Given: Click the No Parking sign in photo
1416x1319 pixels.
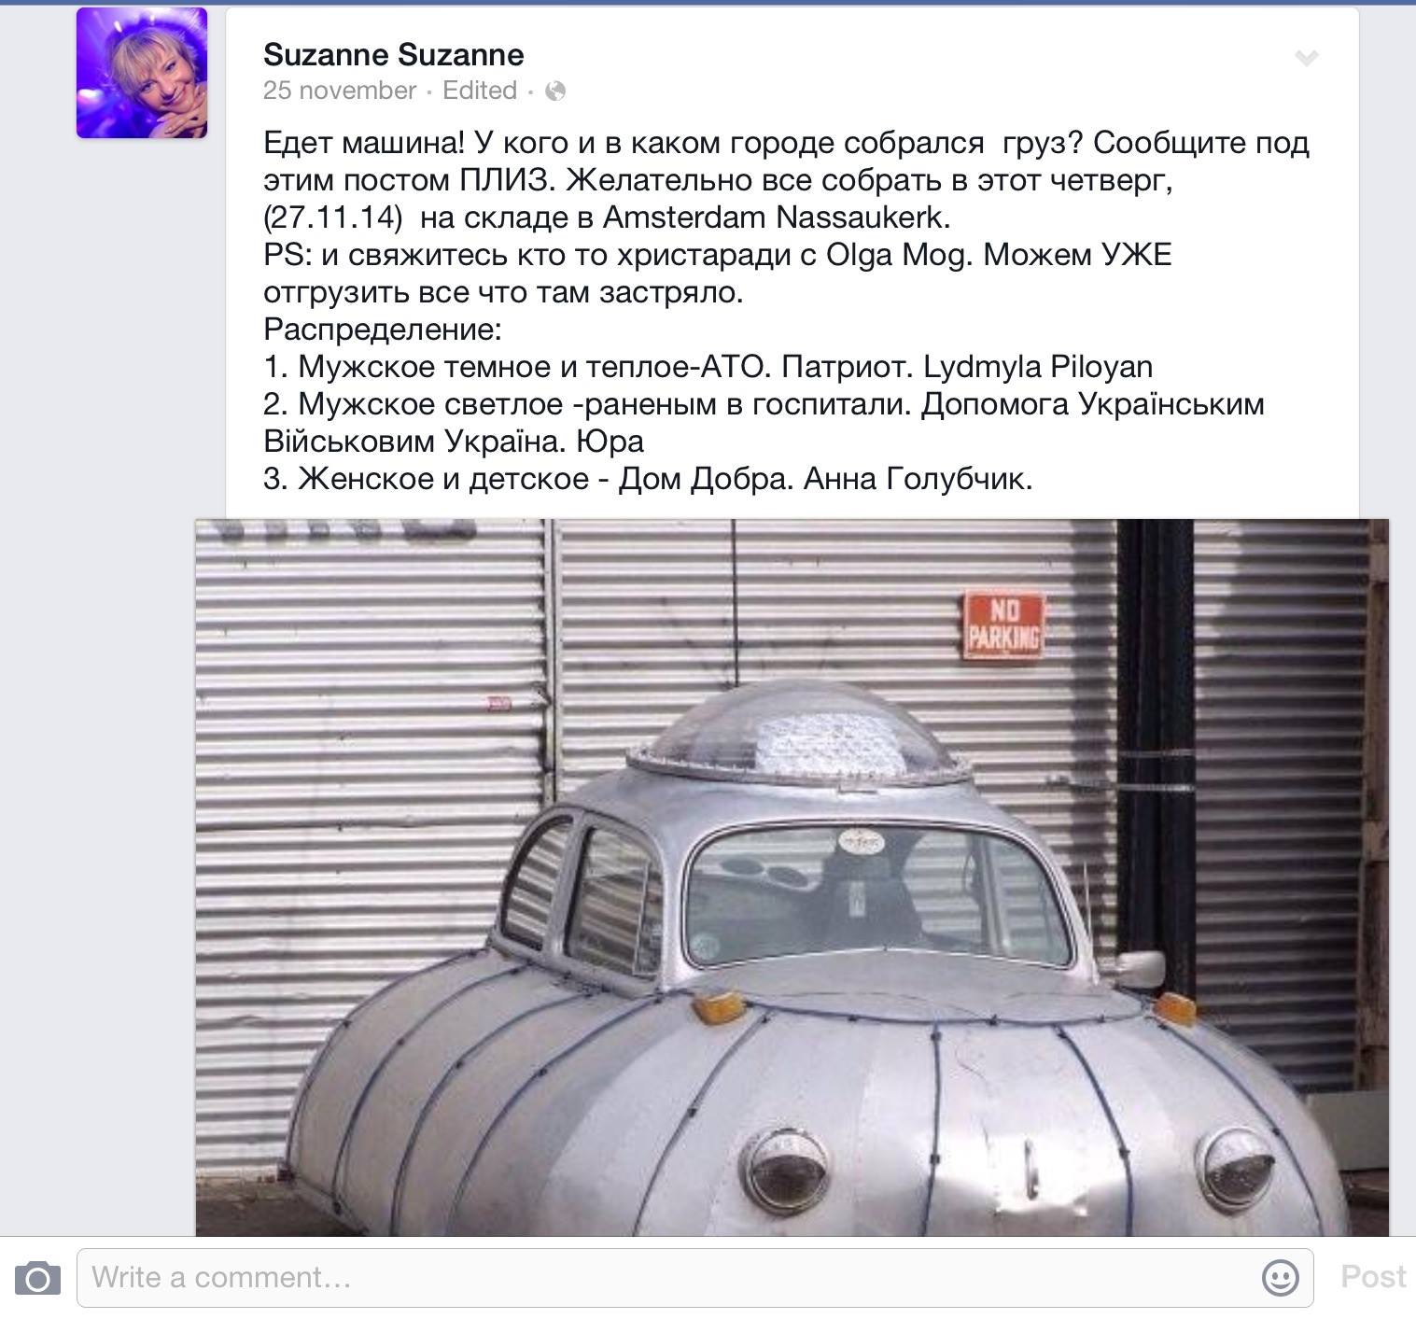Looking at the screenshot, I should (x=1003, y=625).
